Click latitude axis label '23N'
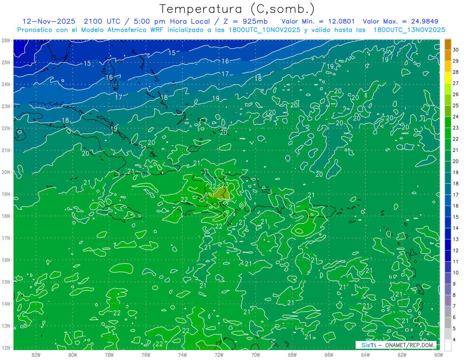This screenshot has width=466, height=360. [5, 106]
